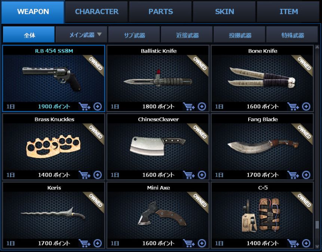Click cart icon under Keris
The height and width of the screenshot is (252, 322).
point(85,243)
